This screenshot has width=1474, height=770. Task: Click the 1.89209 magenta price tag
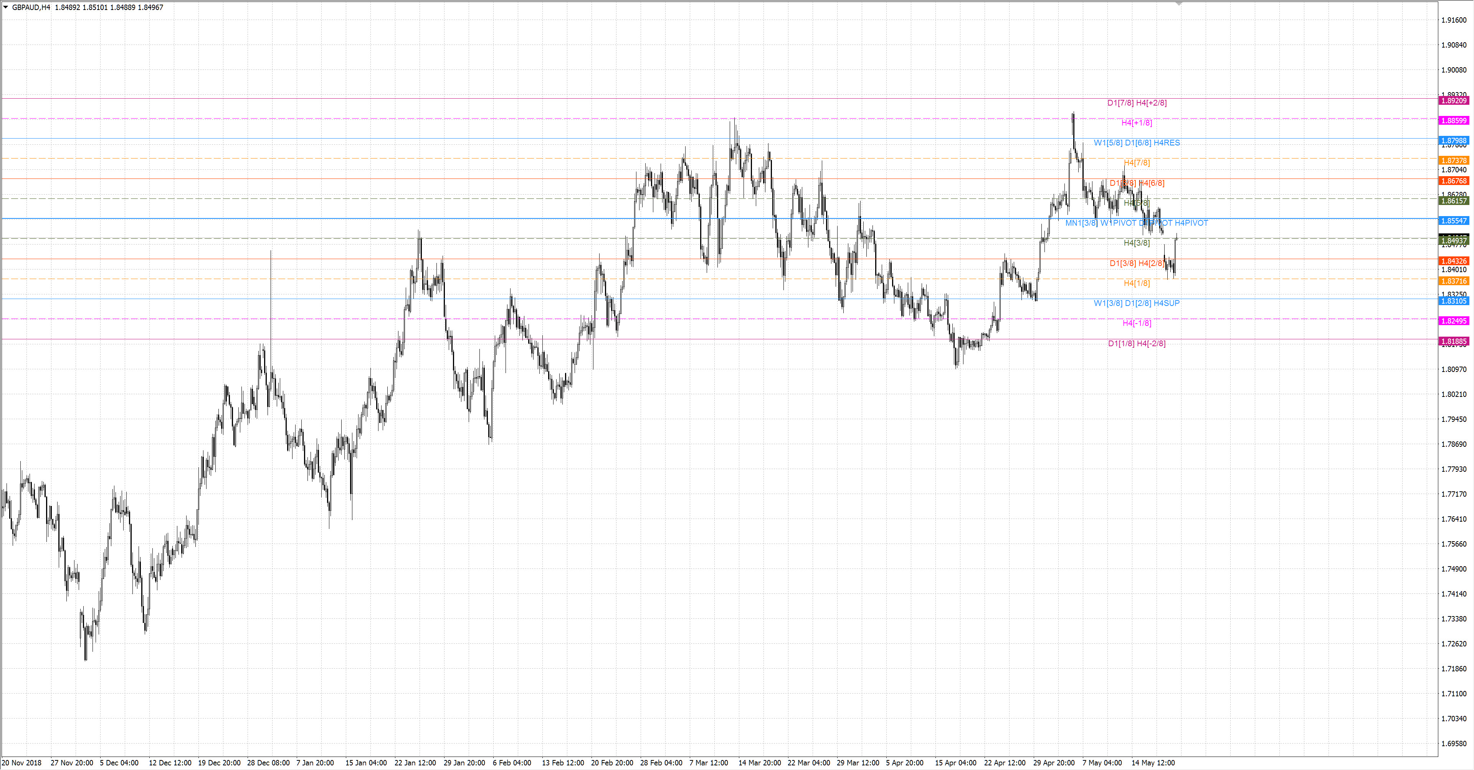click(1453, 101)
